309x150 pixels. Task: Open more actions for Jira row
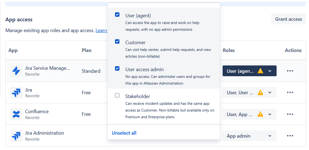coord(290,93)
